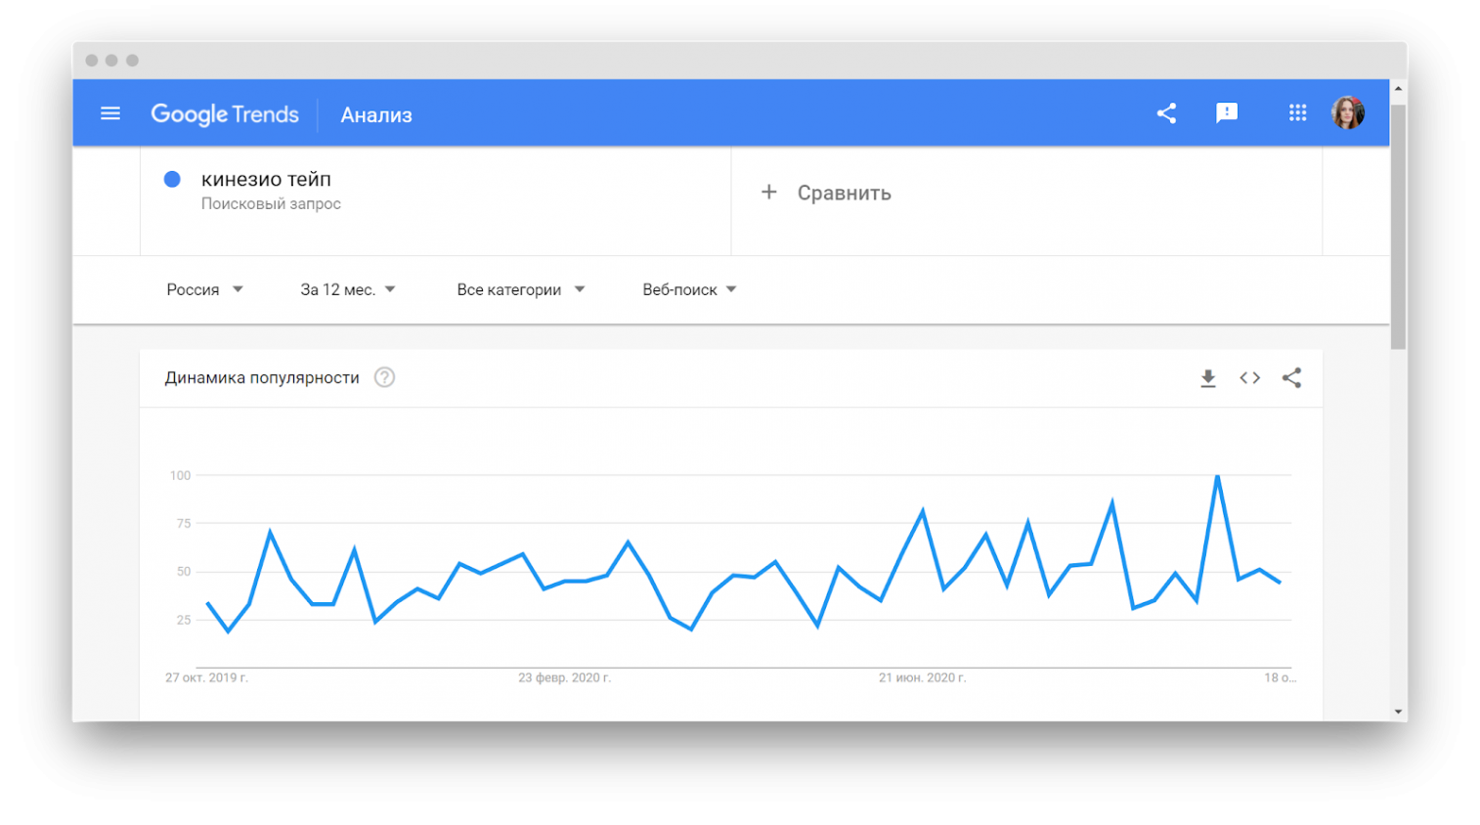Click the кинезио тейп search term
This screenshot has width=1480, height=825.
(266, 180)
